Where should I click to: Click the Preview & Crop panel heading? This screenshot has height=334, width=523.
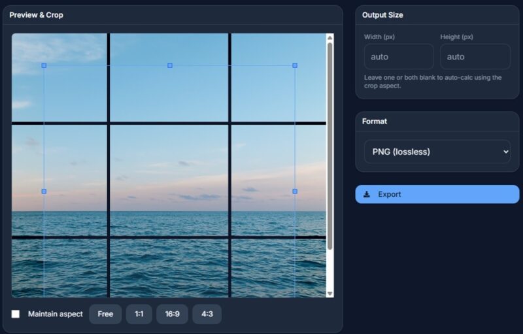(x=37, y=15)
